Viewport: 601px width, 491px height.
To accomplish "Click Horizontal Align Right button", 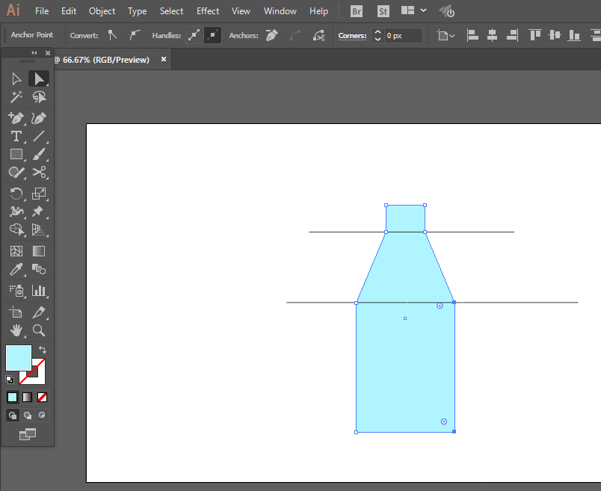I will [512, 36].
